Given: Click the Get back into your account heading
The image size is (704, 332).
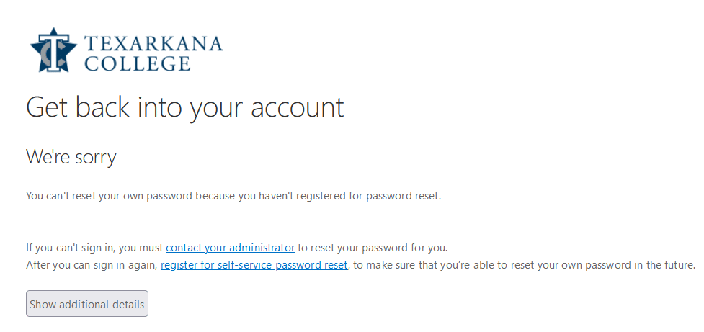Looking at the screenshot, I should pyautogui.click(x=185, y=108).
